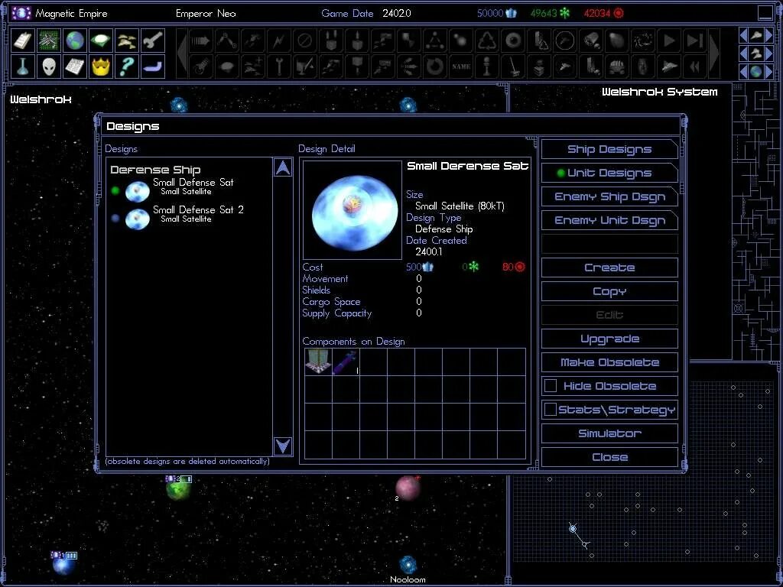
Task: Click the Create button
Action: [609, 268]
